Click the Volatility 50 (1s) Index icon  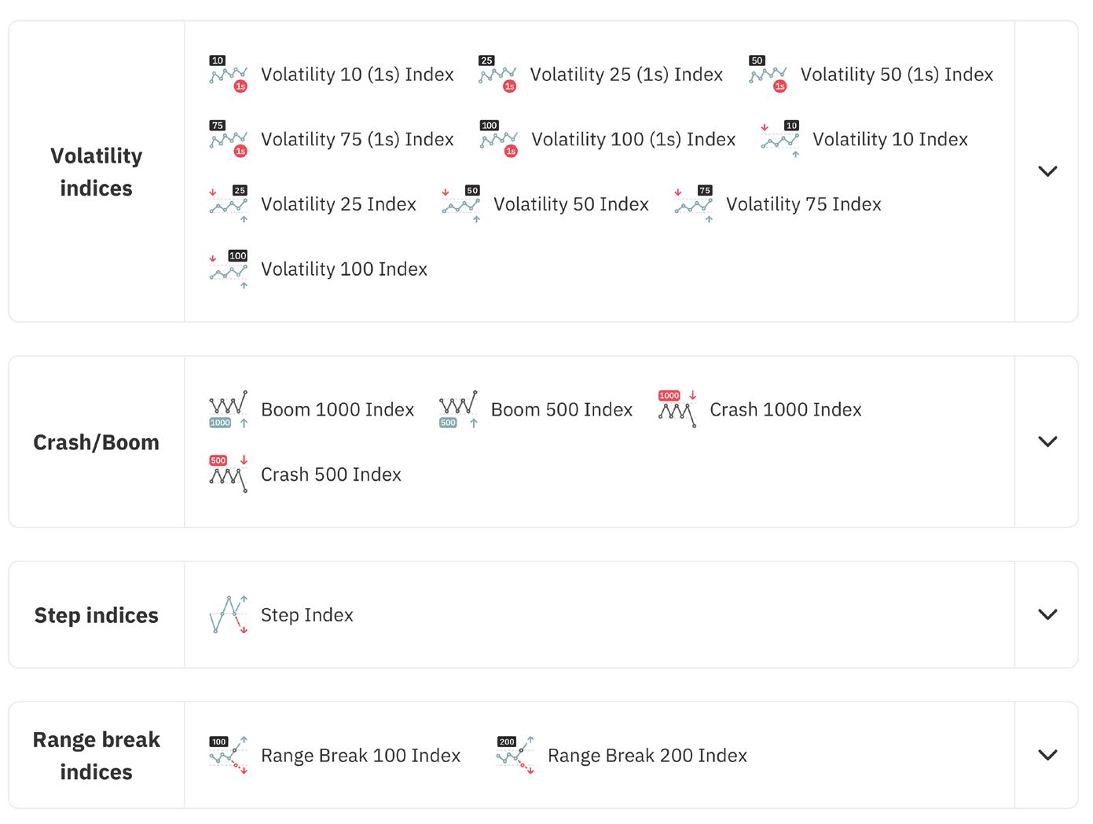pyautogui.click(x=768, y=74)
